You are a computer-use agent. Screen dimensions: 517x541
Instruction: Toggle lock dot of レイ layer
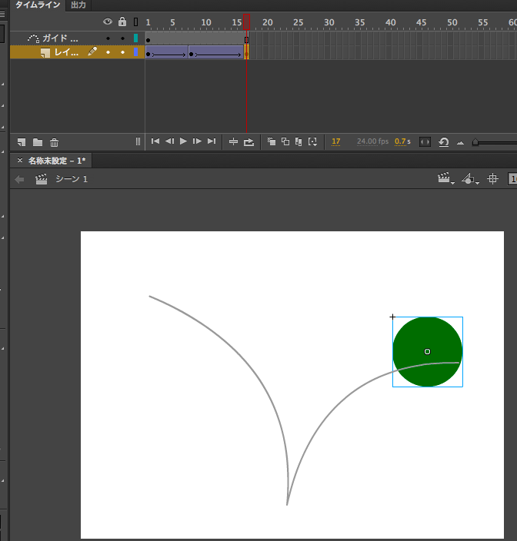(122, 52)
